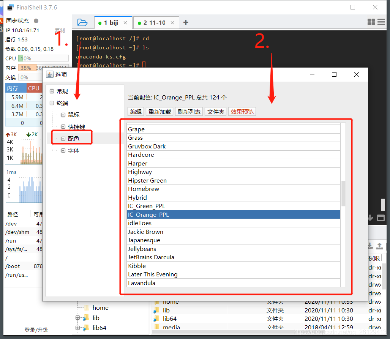390x339 pixels.
Task: Click the 效果预览 button
Action: 242,112
